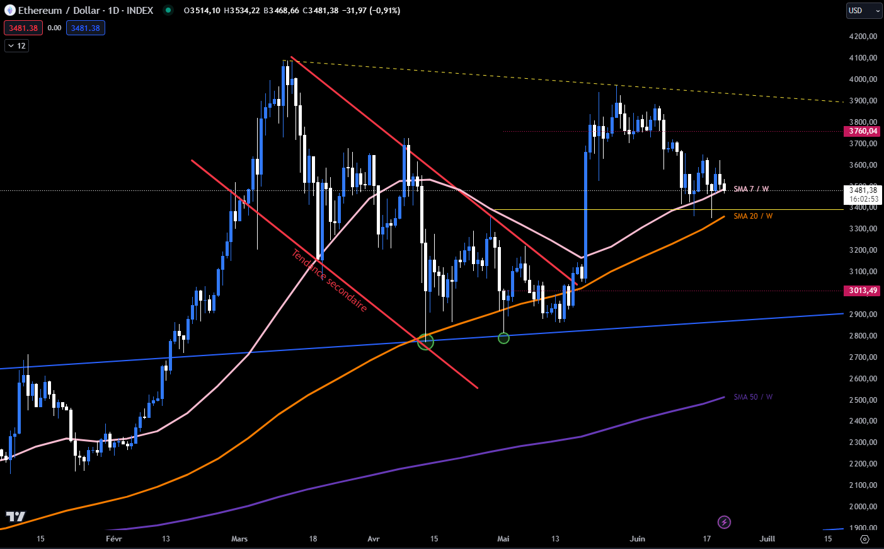Click the red sell price button 3481.38
The width and height of the screenshot is (884, 549).
tap(23, 28)
